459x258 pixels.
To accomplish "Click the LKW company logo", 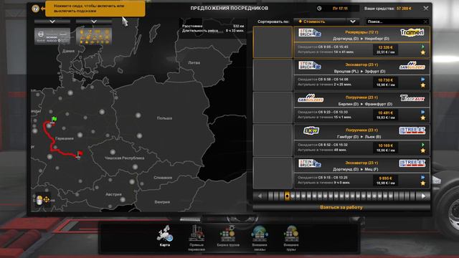I will (311, 130).
